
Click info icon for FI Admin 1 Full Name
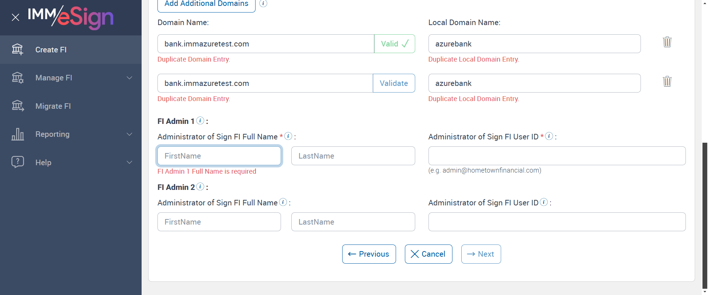coord(288,136)
